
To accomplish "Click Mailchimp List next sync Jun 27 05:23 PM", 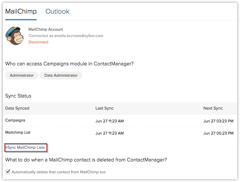I will click(218, 133).
